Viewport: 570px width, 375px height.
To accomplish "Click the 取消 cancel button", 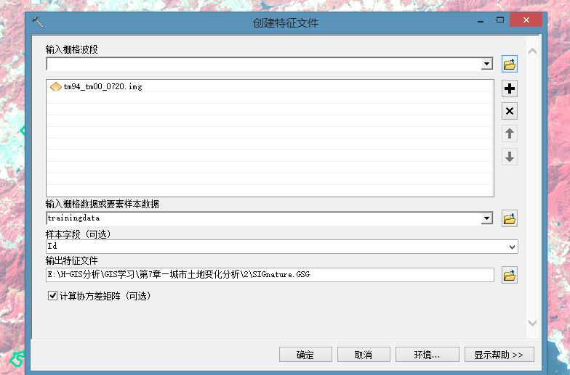I will point(364,354).
